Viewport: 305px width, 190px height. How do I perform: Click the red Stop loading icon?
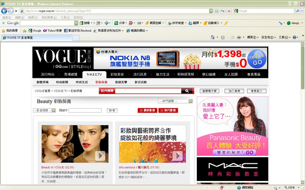coord(229,11)
